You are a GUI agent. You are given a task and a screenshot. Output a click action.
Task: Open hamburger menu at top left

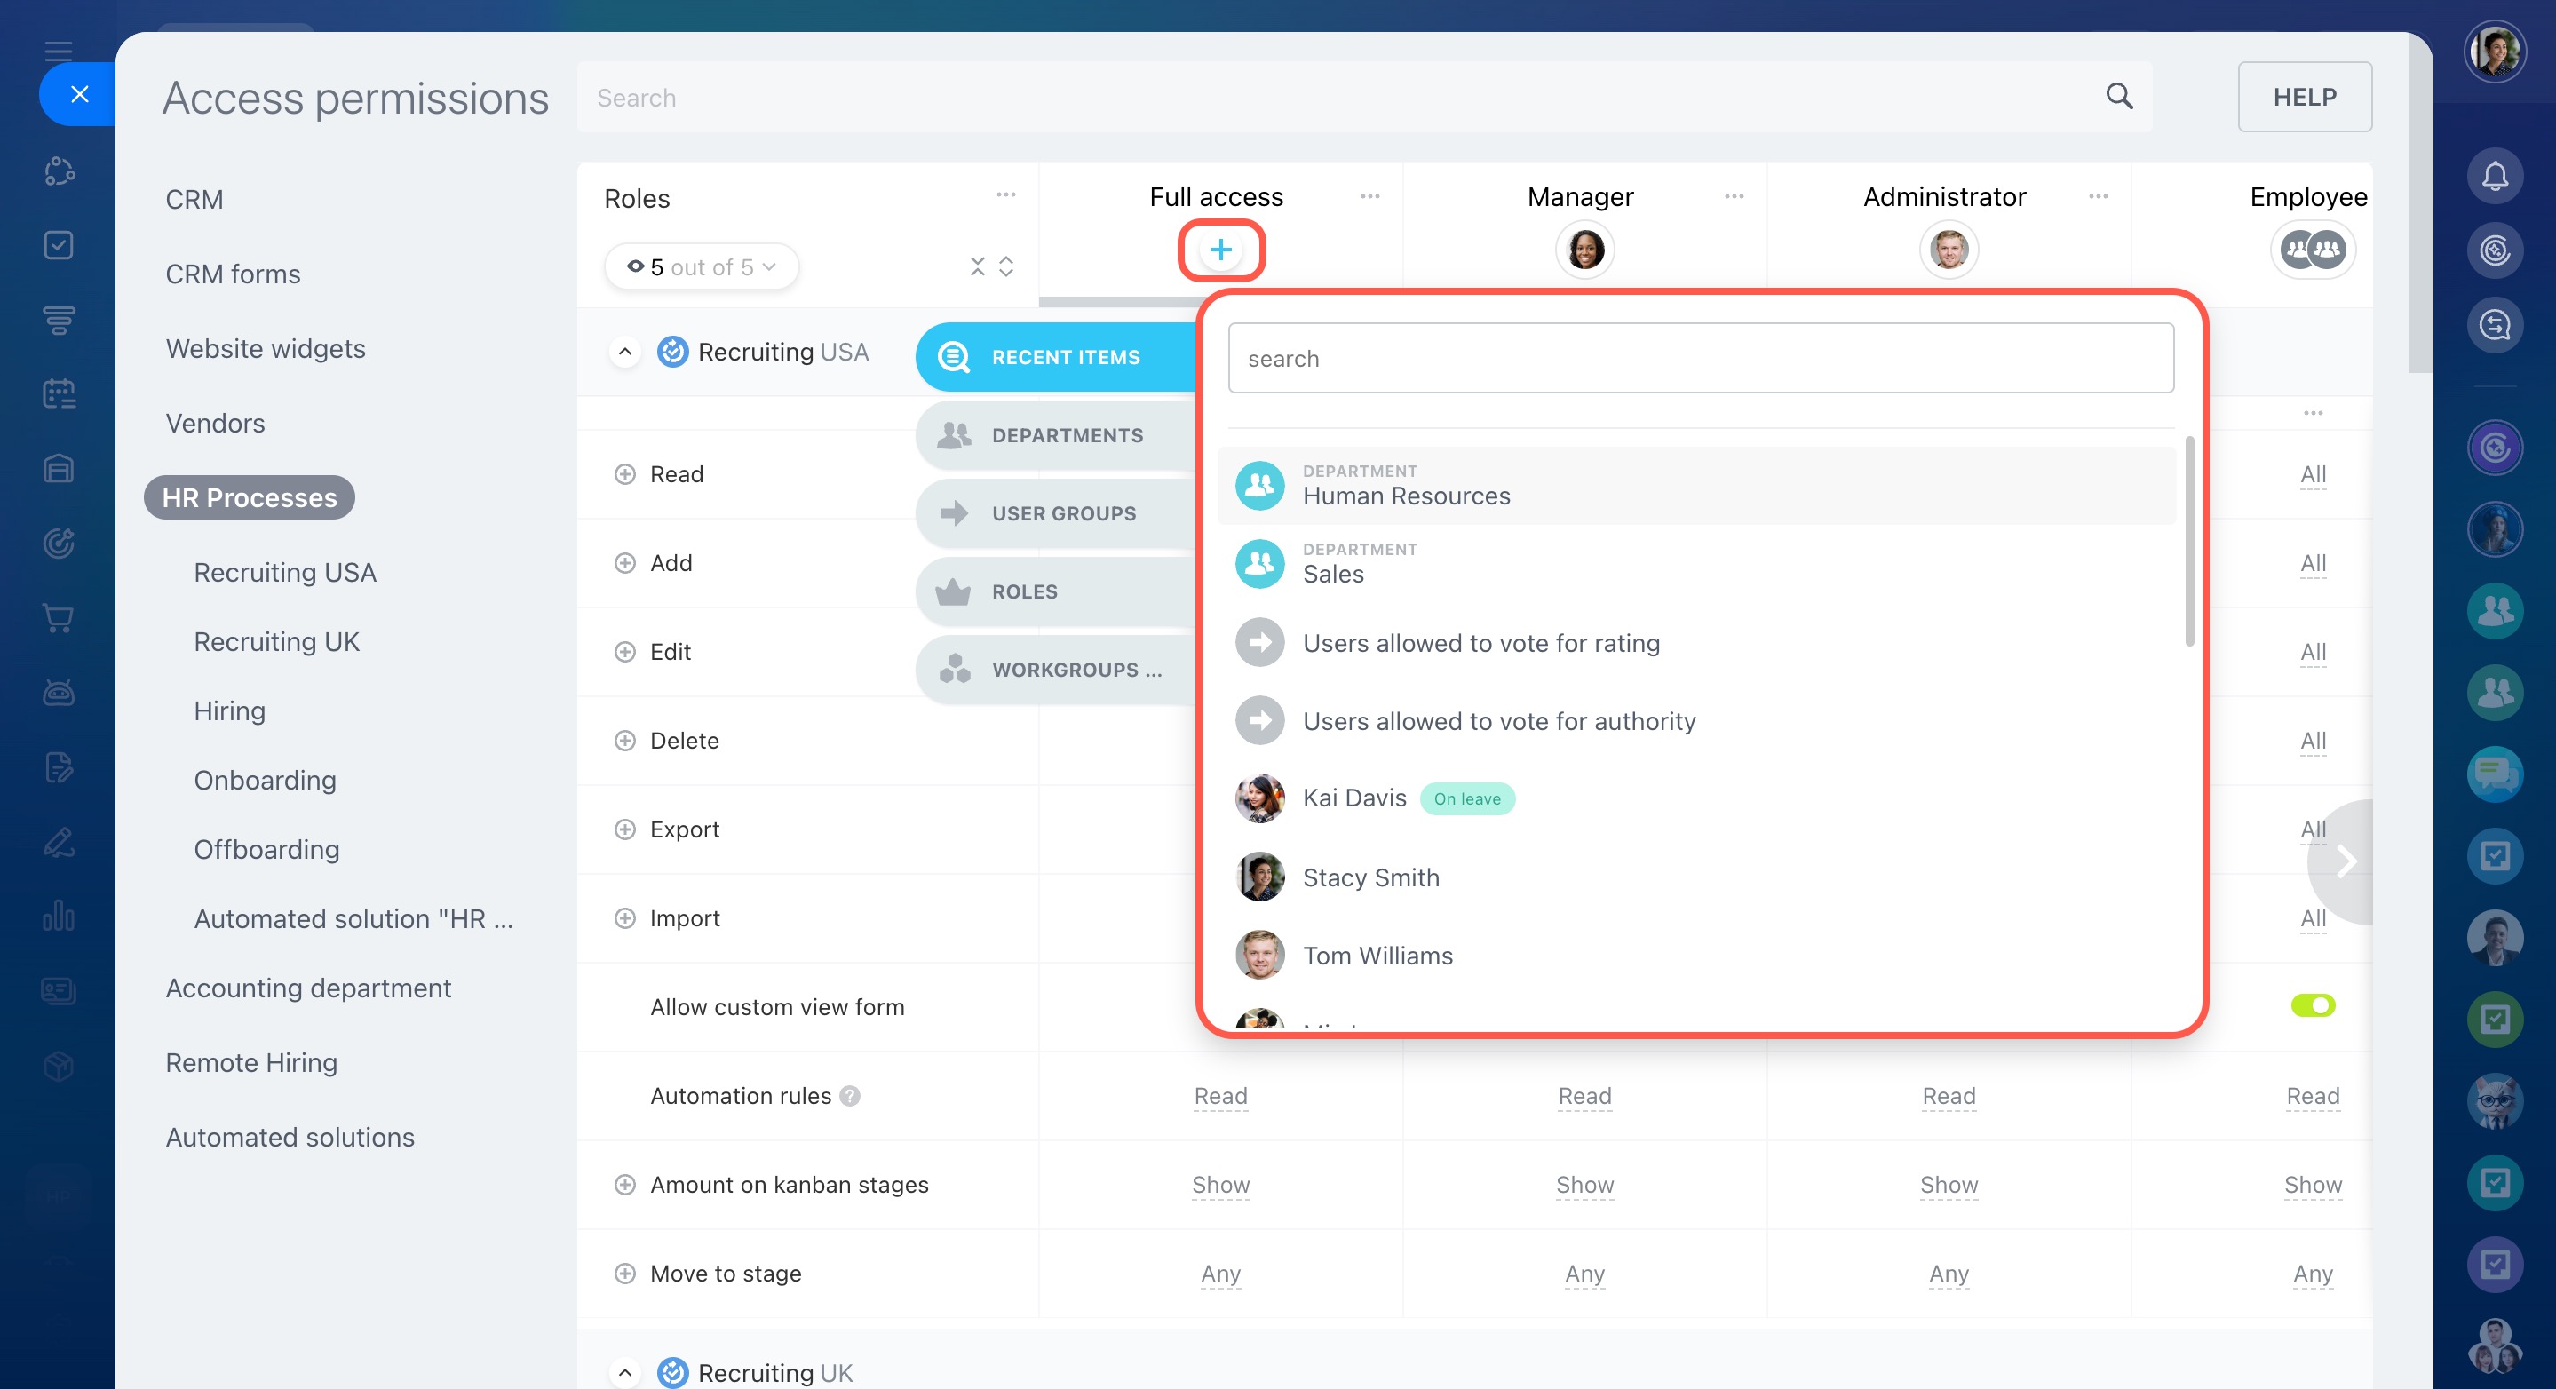click(59, 51)
